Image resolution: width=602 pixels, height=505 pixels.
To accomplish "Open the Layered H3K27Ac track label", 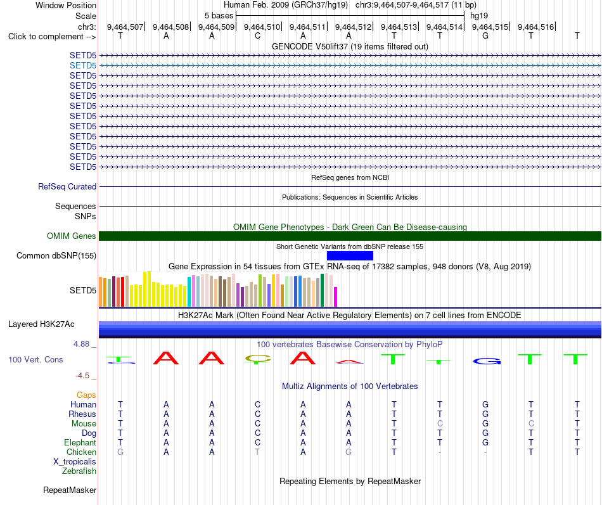I will [41, 324].
